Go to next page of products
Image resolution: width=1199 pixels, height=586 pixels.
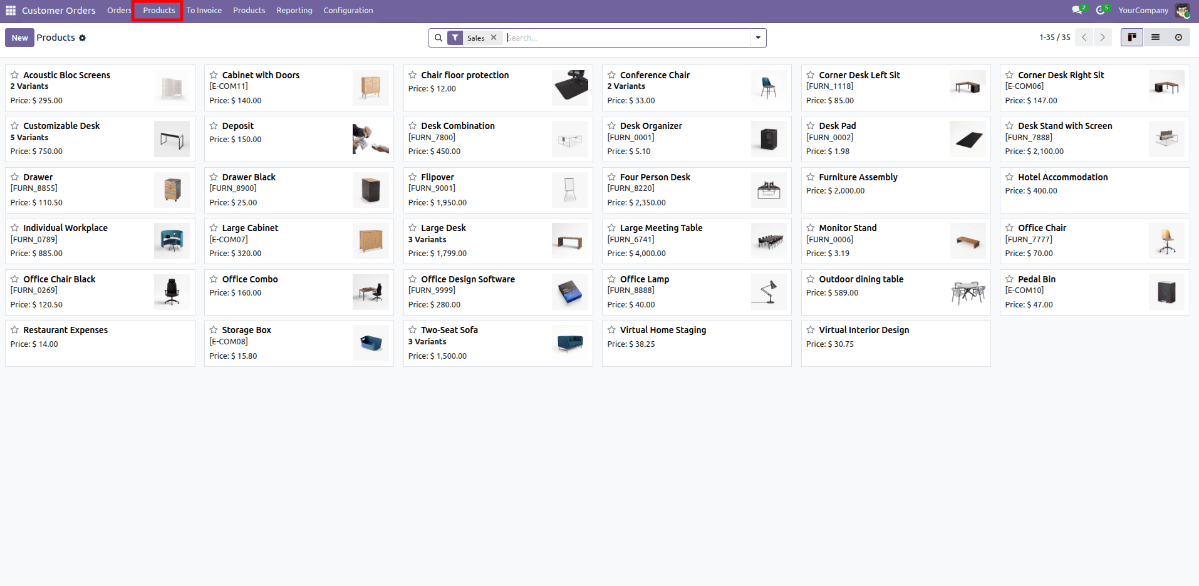[1103, 37]
